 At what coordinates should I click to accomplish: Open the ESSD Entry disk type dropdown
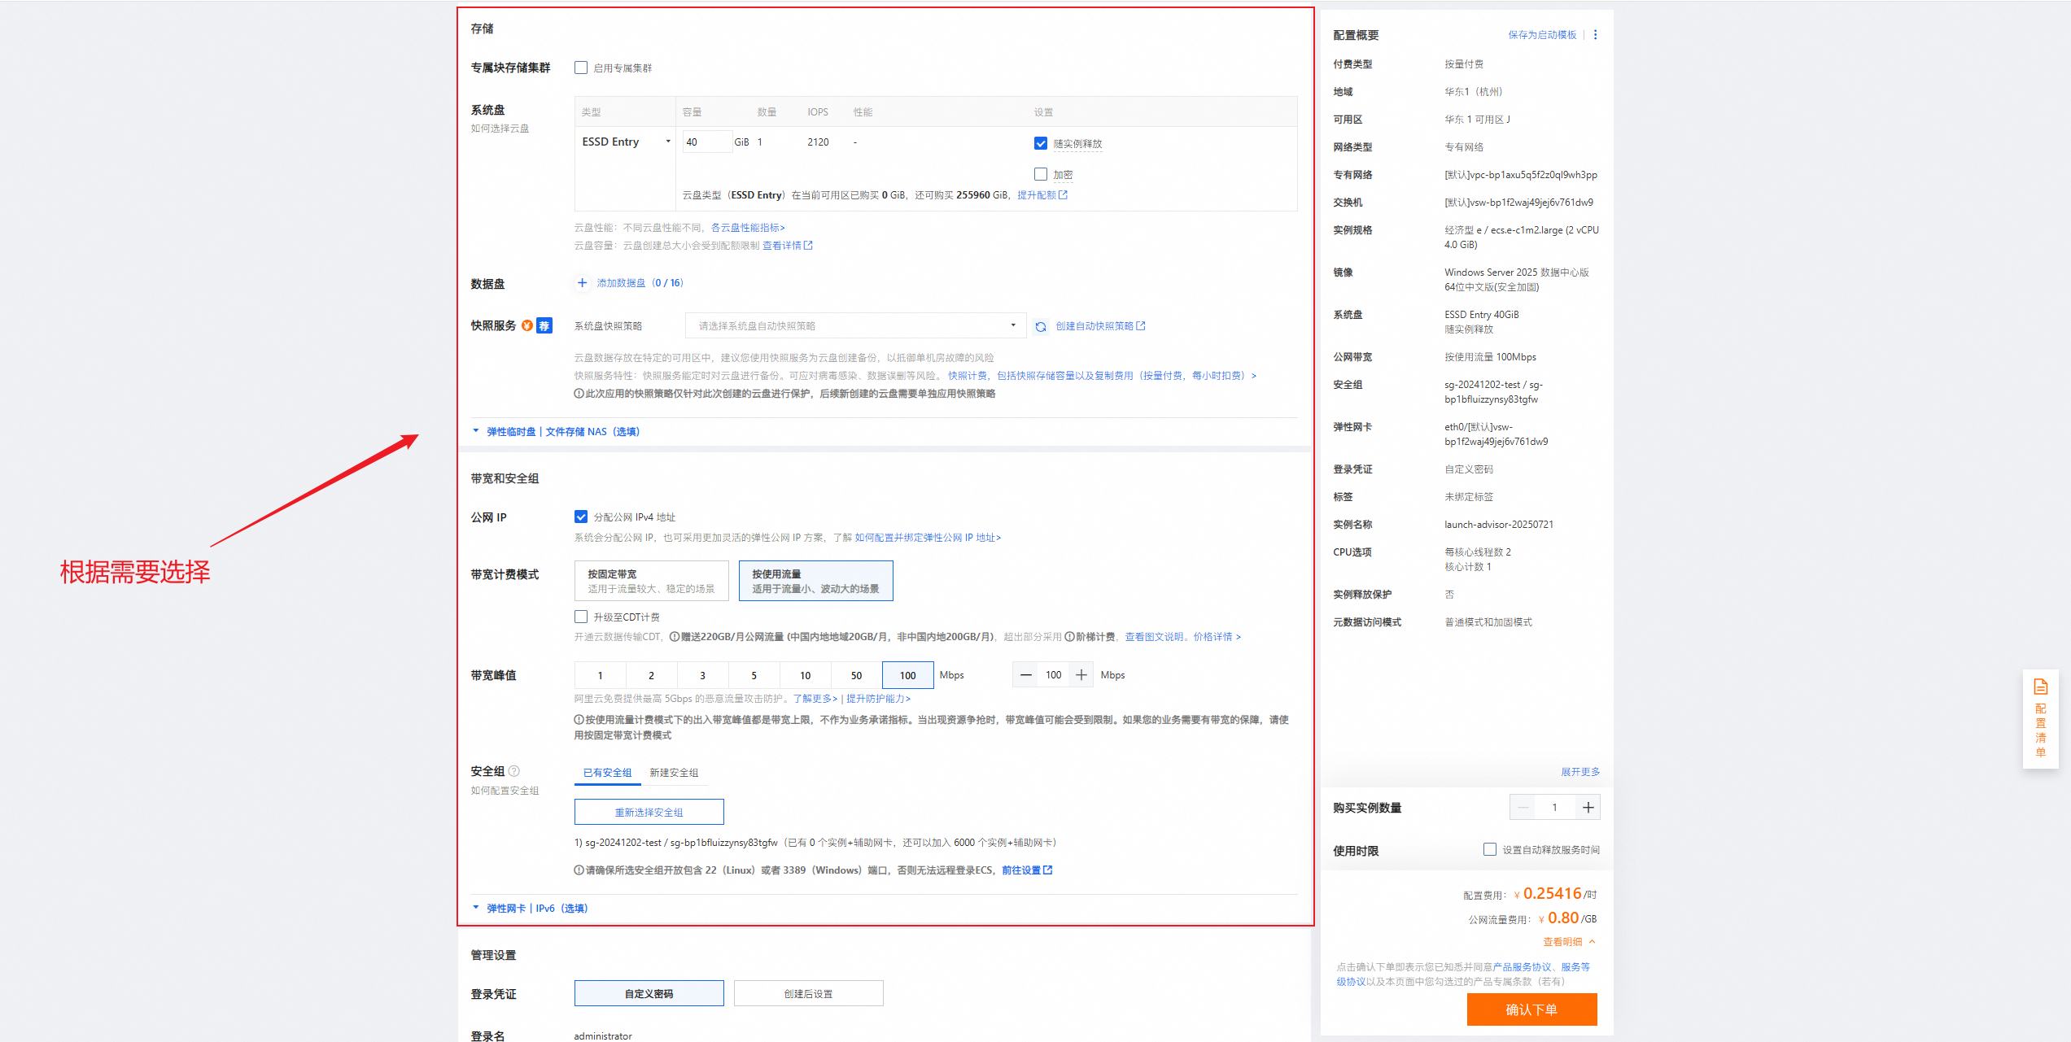[625, 142]
